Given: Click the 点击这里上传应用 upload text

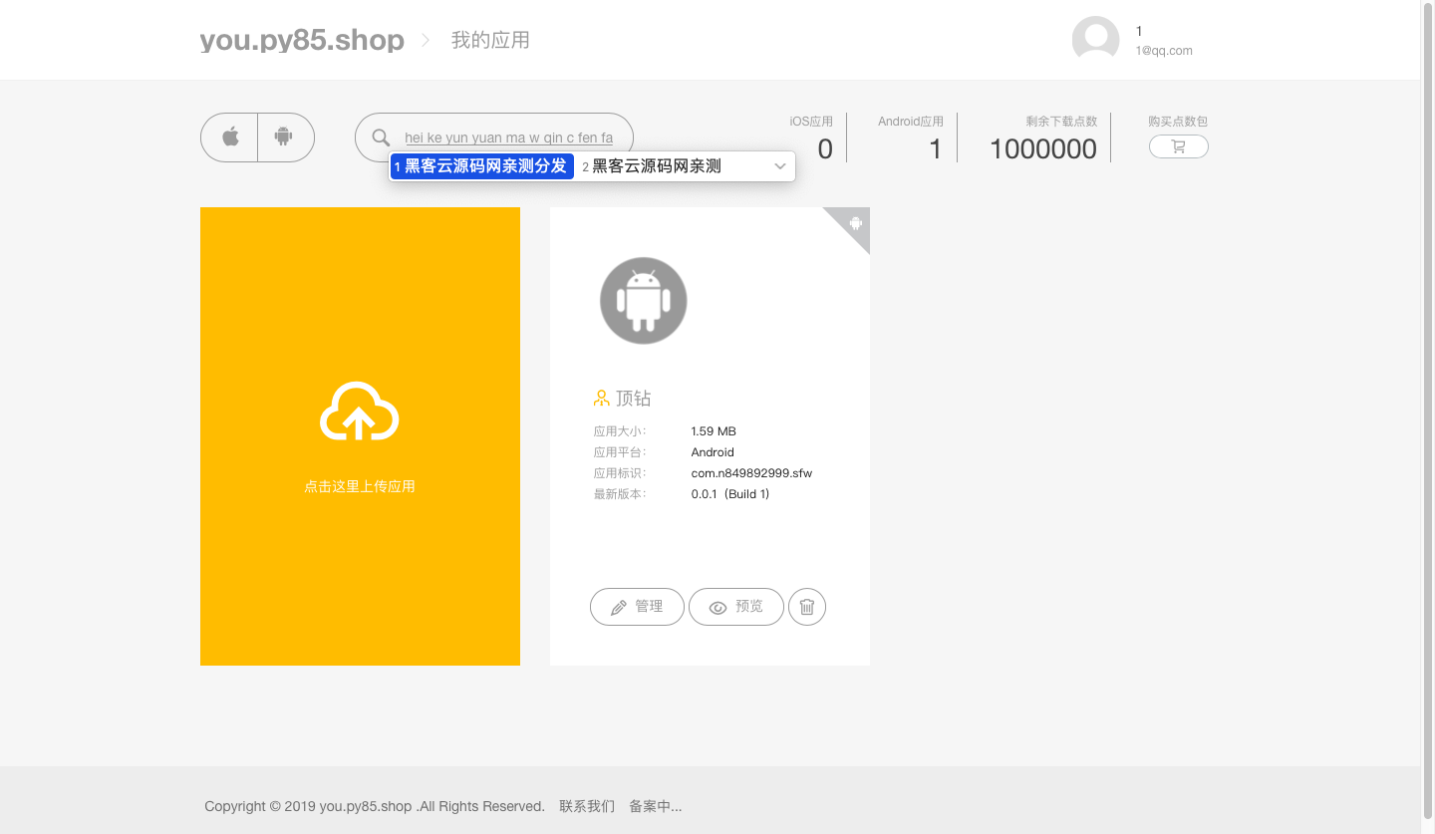Looking at the screenshot, I should 360,486.
